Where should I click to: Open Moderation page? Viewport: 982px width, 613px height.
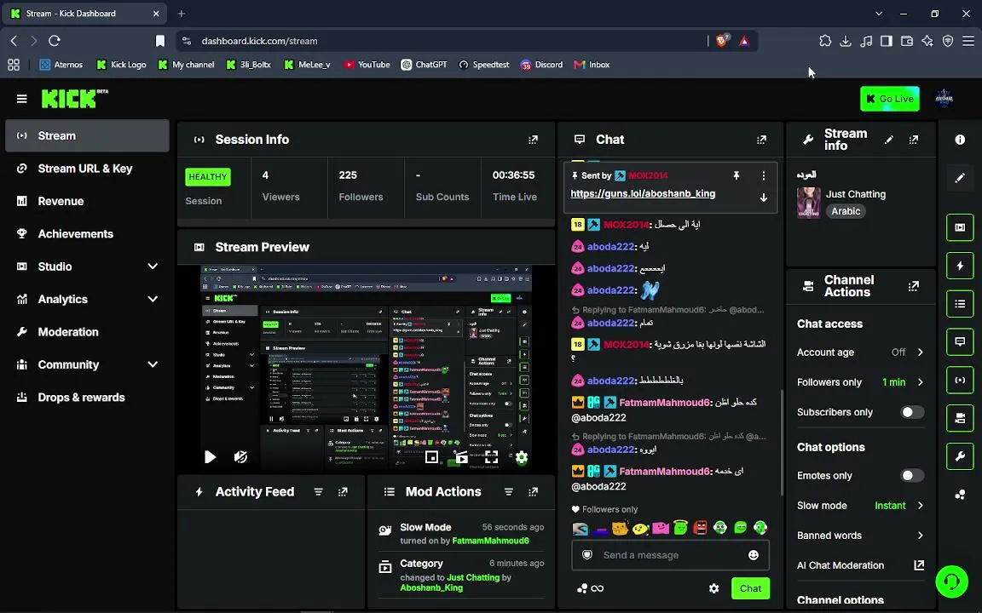[87, 332]
